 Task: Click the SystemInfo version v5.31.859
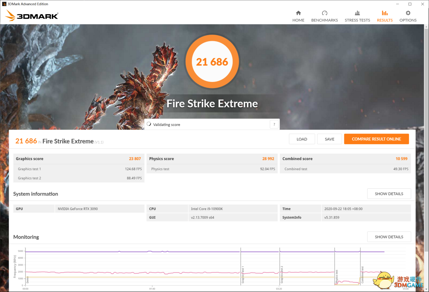[x=332, y=218]
